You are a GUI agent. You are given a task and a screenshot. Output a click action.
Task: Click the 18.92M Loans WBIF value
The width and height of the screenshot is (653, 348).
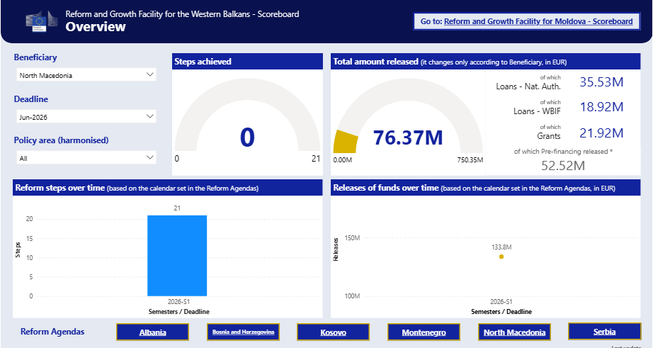pos(601,107)
